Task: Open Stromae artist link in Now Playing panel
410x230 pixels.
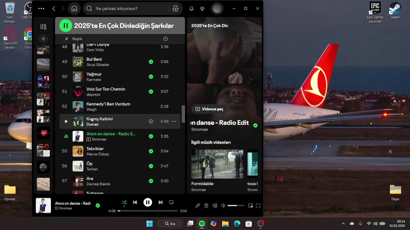Action: point(199,129)
